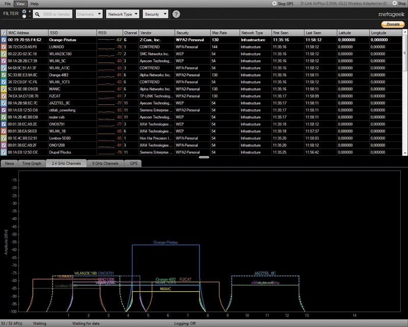This screenshot has width=408, height=327.
Task: Click the Logging: Off status text
Action: pos(185,323)
